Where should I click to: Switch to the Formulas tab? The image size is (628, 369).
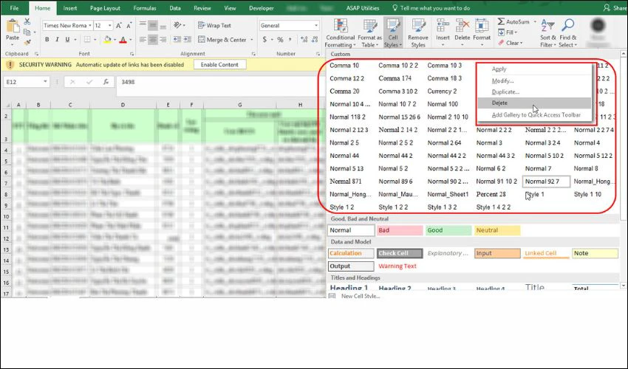pyautogui.click(x=145, y=8)
